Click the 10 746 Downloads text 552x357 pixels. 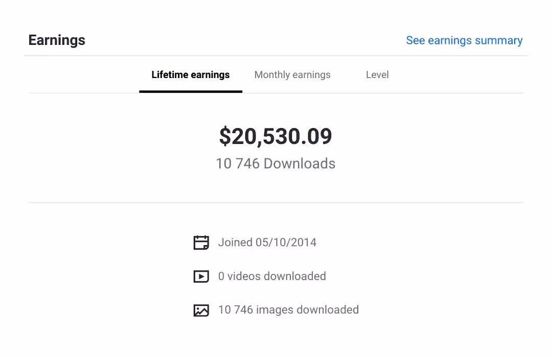(275, 164)
